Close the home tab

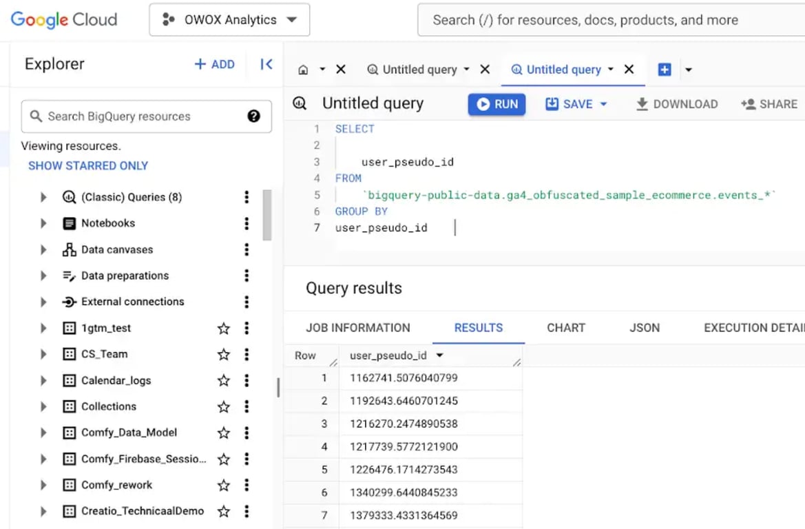pos(341,70)
